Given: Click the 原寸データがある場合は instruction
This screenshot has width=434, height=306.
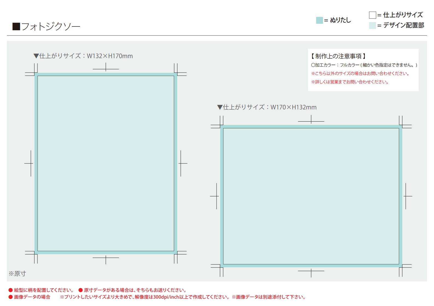Looking at the screenshot, I should pos(133,290).
